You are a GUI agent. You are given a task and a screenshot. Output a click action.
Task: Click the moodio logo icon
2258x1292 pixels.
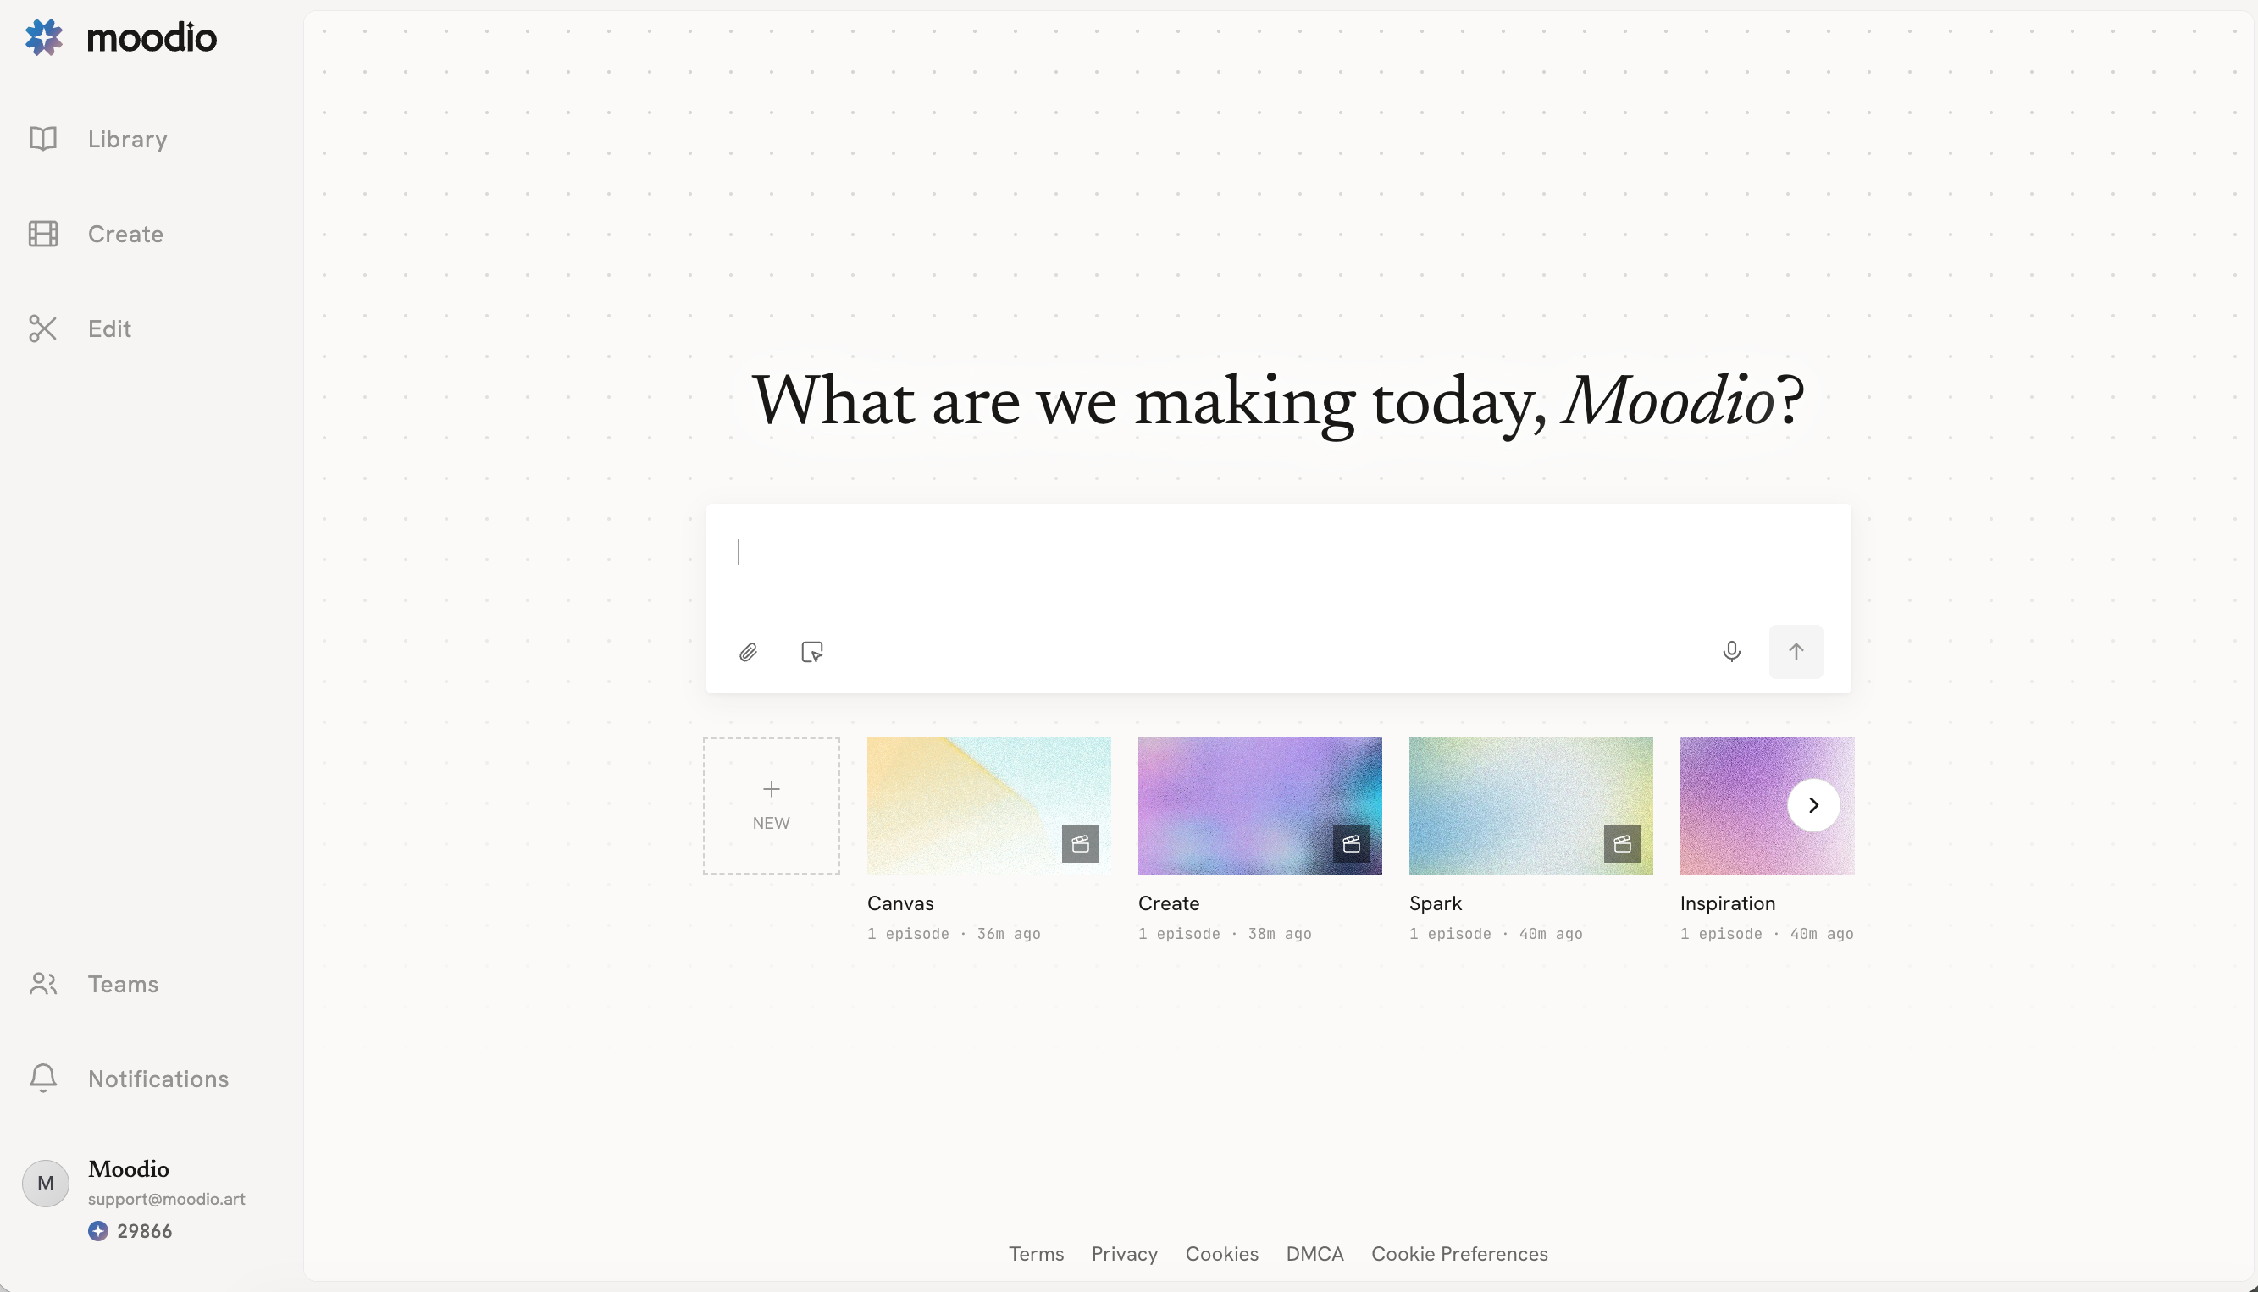tap(43, 37)
